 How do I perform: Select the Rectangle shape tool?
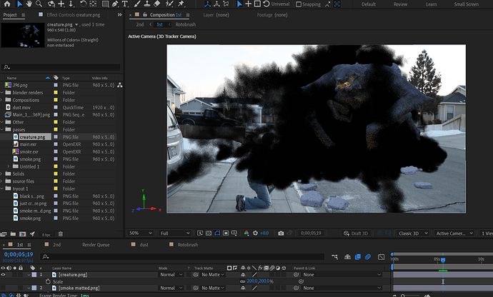click(105, 4)
